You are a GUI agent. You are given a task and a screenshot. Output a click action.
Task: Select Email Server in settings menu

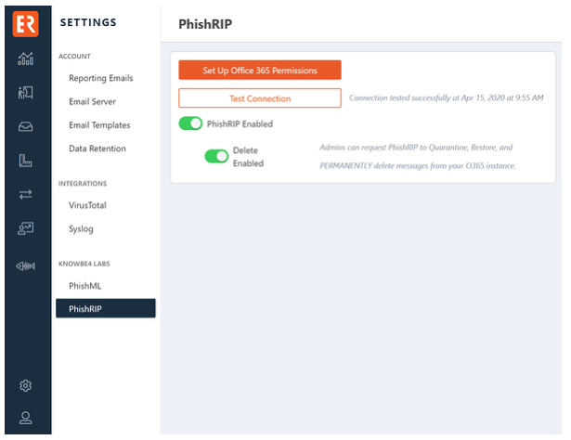(x=93, y=101)
